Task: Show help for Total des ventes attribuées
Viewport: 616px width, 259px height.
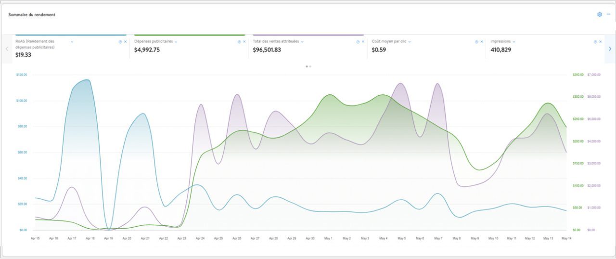Action: coord(358,42)
